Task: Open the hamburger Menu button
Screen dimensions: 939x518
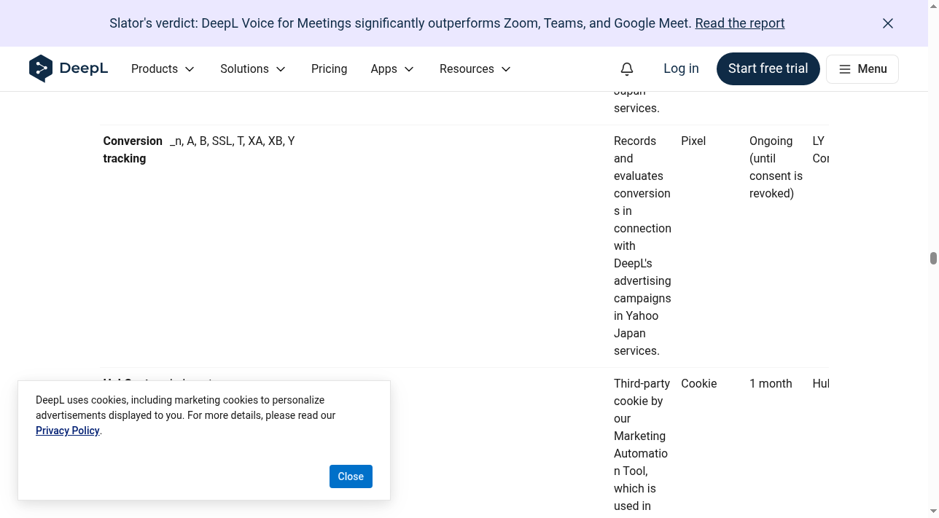Action: pos(862,69)
